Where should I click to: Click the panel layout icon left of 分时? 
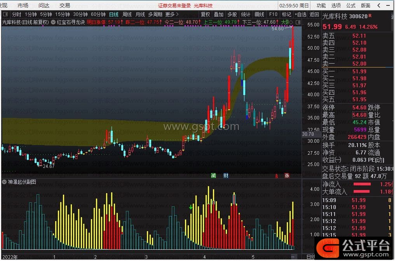5,14
